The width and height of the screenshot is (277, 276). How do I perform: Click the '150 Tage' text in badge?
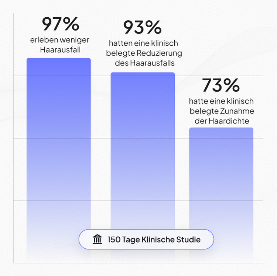pyautogui.click(x=124, y=240)
